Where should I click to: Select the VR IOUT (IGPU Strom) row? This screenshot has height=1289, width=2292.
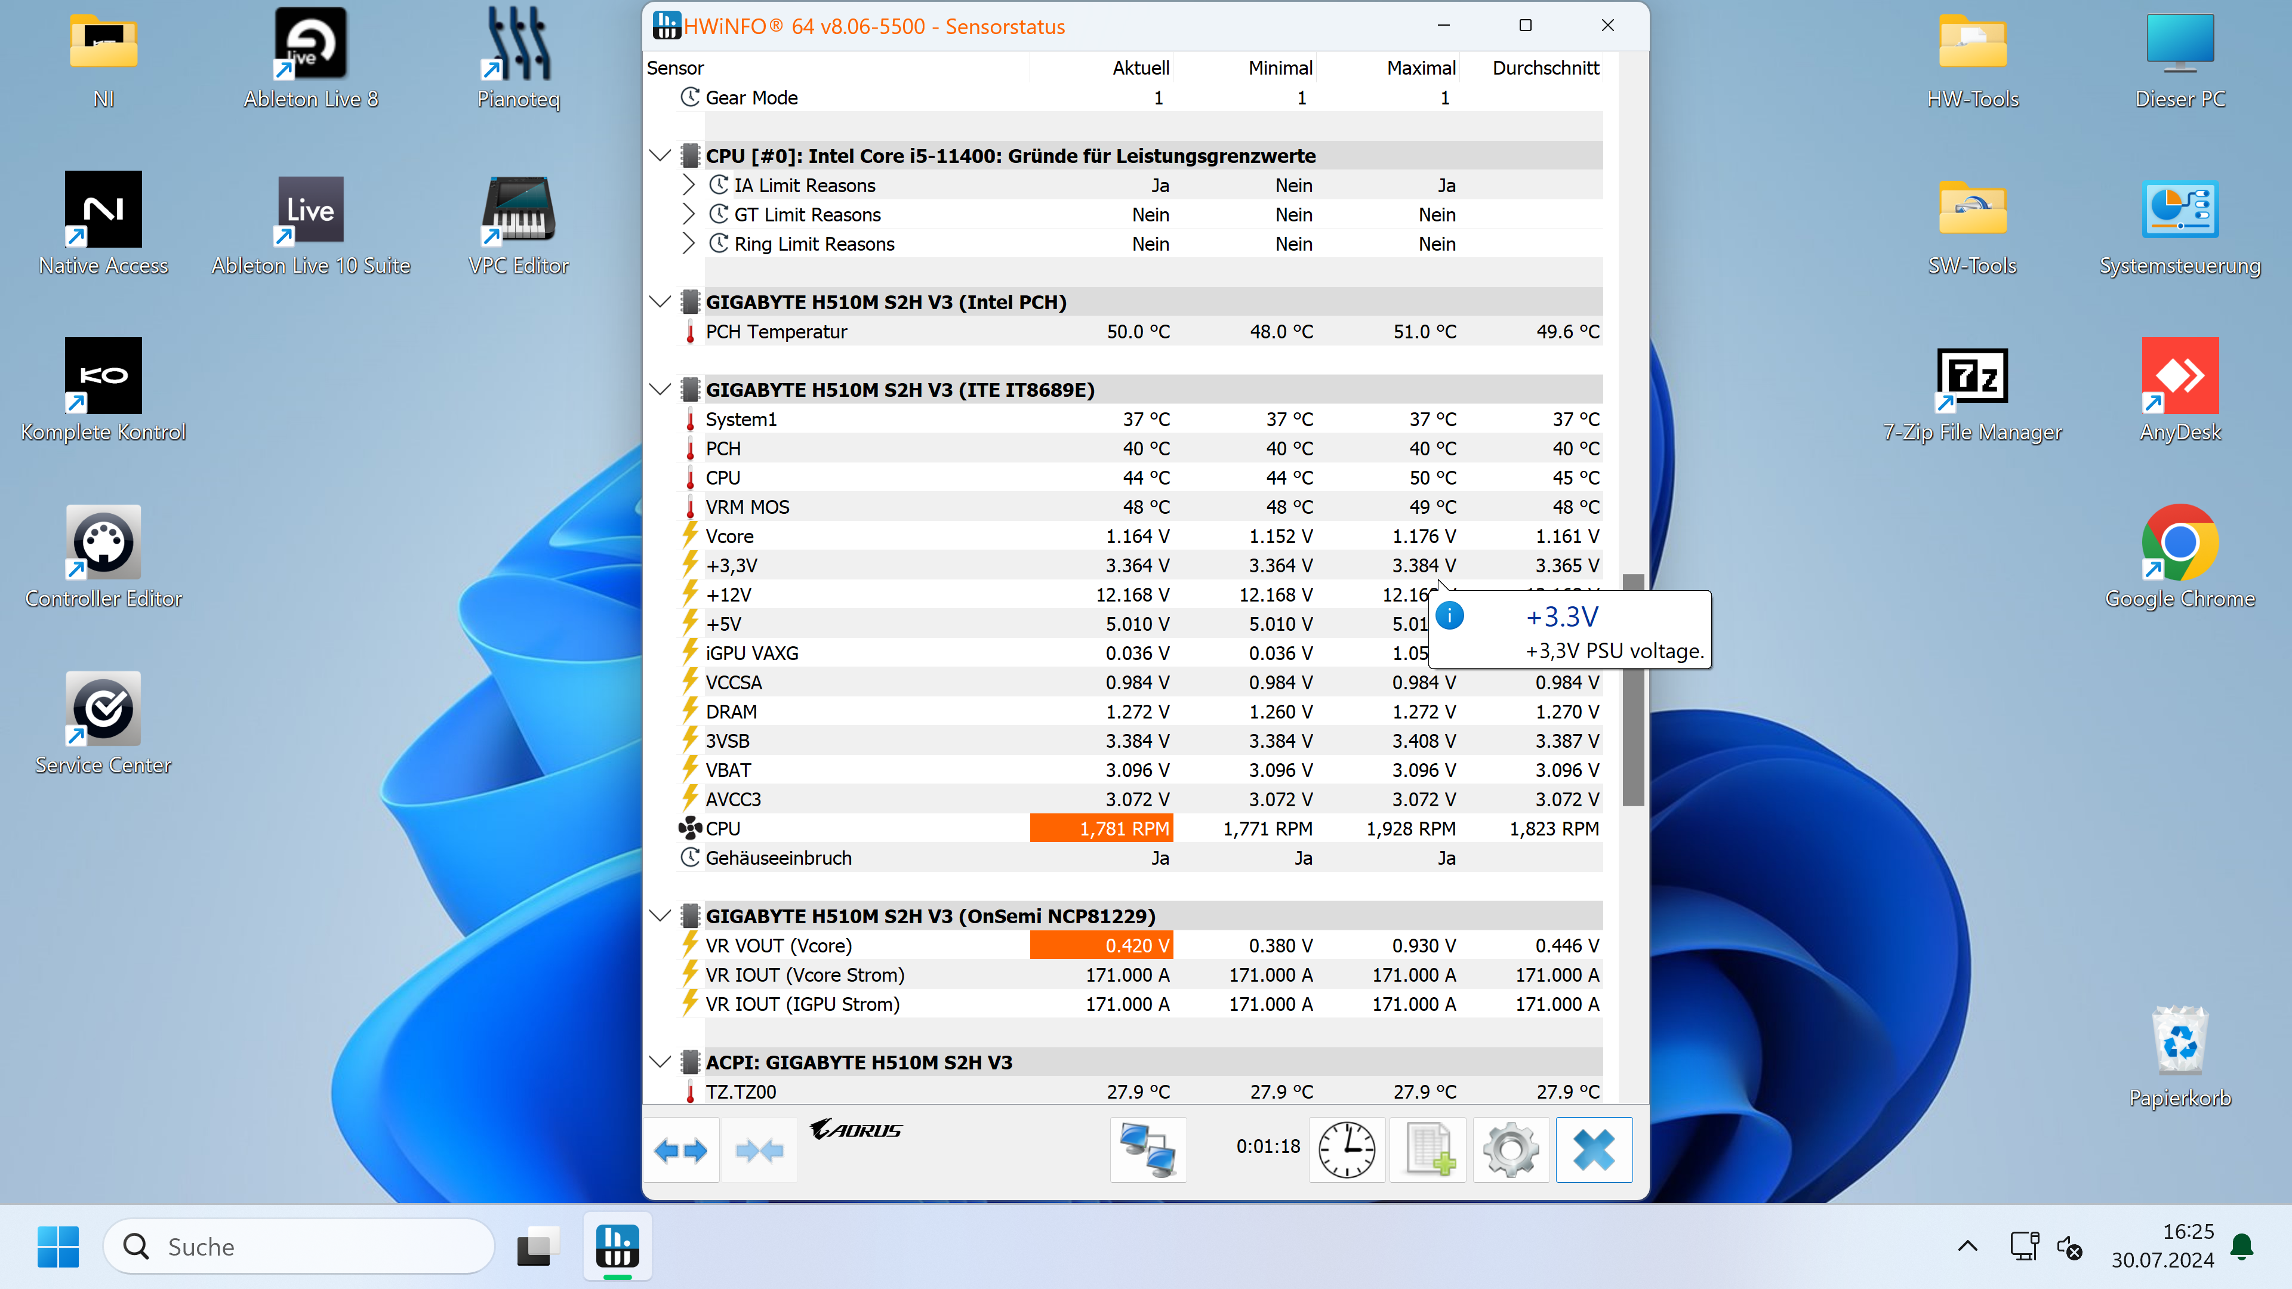pyautogui.click(x=1140, y=1004)
